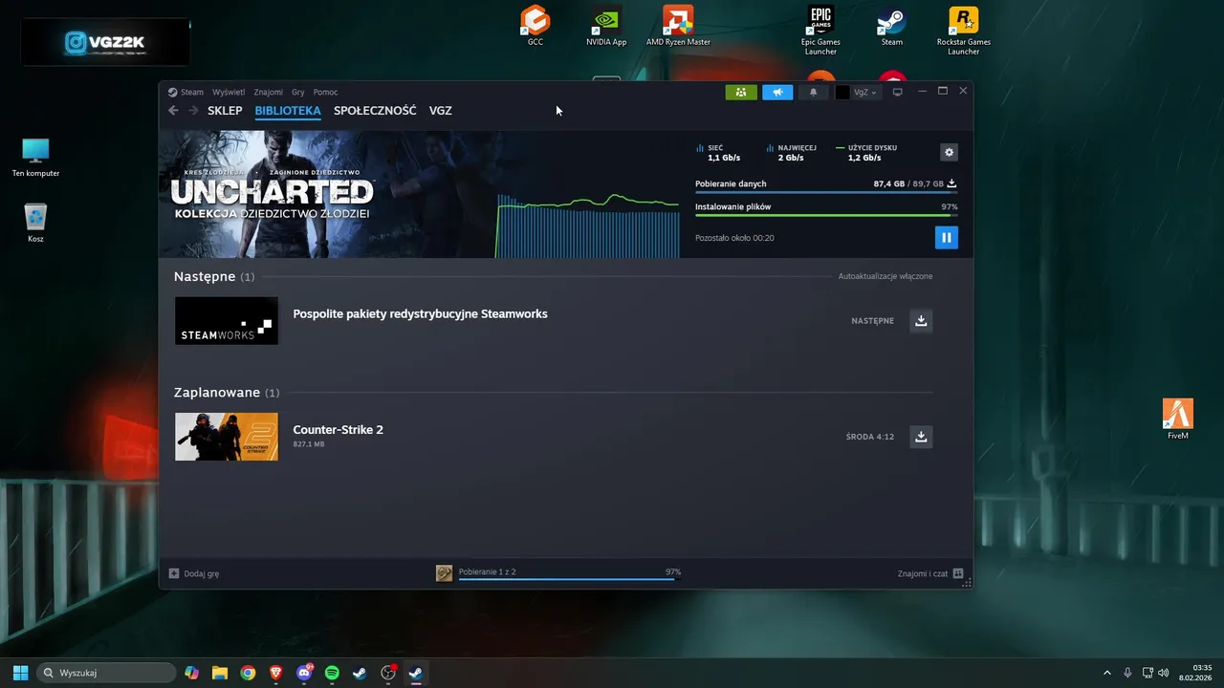1224x688 pixels.
Task: Open the Gry menu
Action: [x=298, y=92]
